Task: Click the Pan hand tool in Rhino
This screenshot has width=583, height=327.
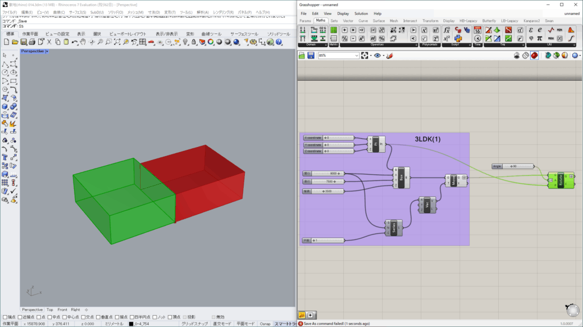Action: click(83, 42)
